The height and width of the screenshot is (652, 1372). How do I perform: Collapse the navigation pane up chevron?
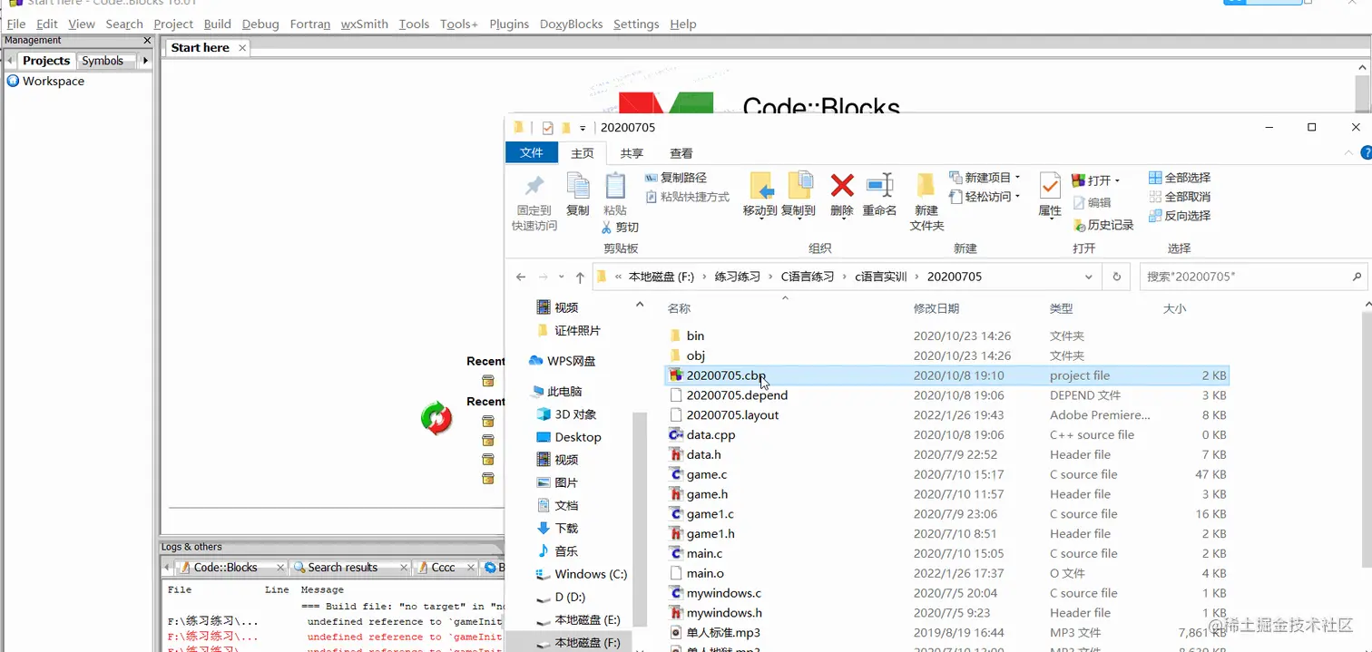640,305
